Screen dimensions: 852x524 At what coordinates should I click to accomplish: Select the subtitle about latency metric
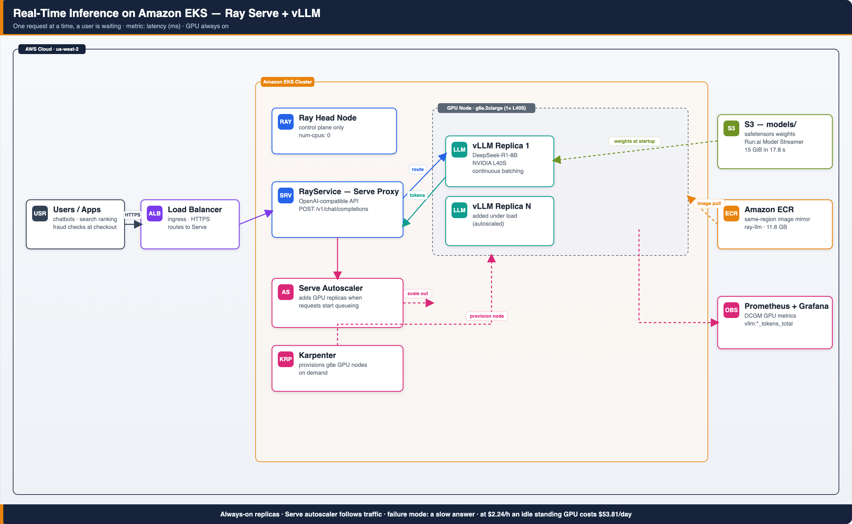121,26
